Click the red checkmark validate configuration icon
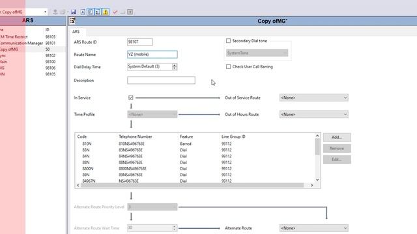The width and height of the screenshot is (417, 234). pyautogui.click(x=115, y=12)
